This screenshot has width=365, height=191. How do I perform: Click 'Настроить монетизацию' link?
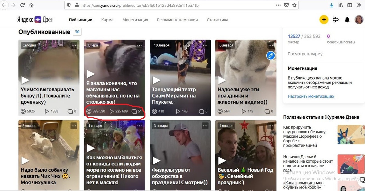pyautogui.click(x=311, y=96)
